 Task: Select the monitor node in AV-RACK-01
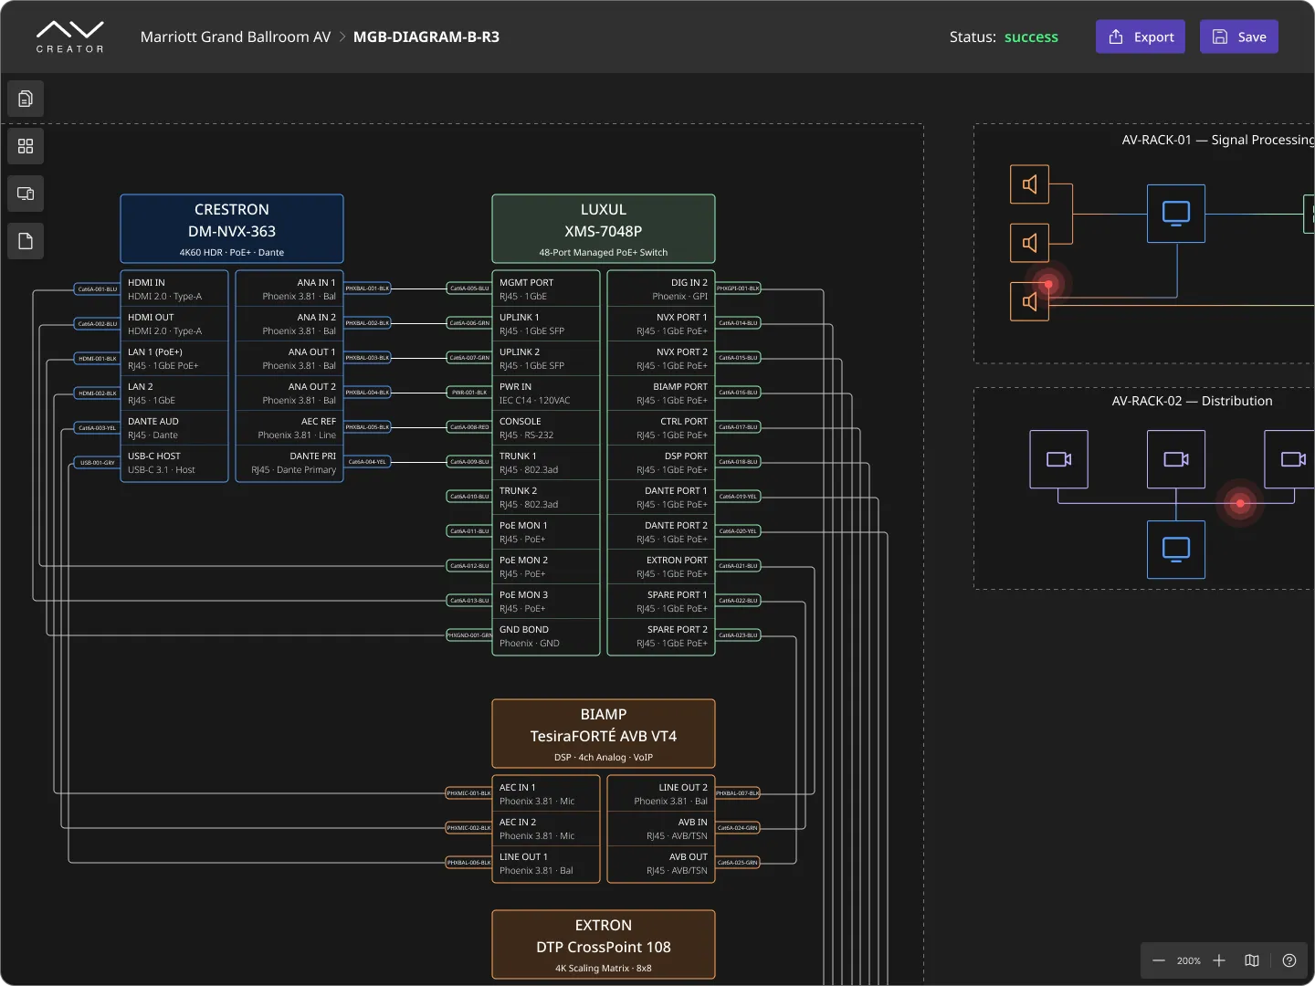(x=1176, y=214)
